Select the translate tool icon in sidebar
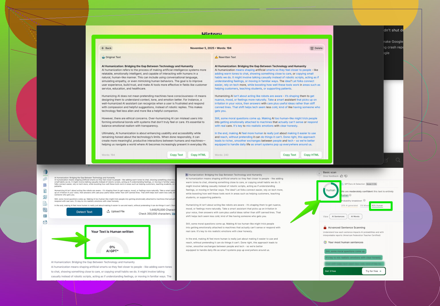Viewport: 440px width, 306px height. point(45,210)
